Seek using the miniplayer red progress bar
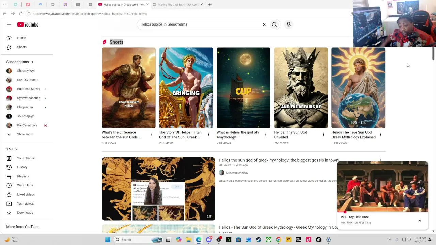This screenshot has width=436, height=245. coord(383,212)
